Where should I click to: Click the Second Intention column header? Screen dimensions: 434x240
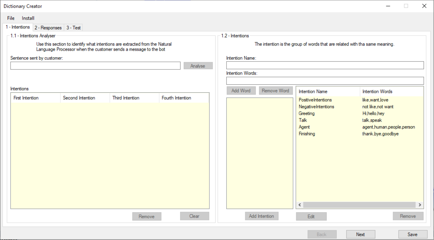(79, 98)
